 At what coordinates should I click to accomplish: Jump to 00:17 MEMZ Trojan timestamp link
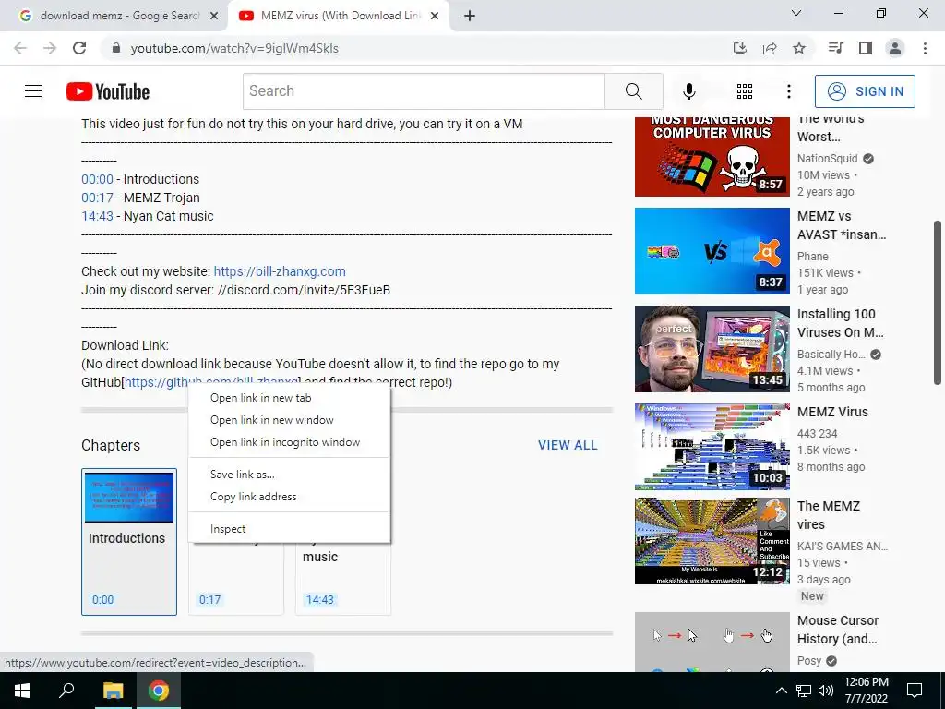point(97,198)
